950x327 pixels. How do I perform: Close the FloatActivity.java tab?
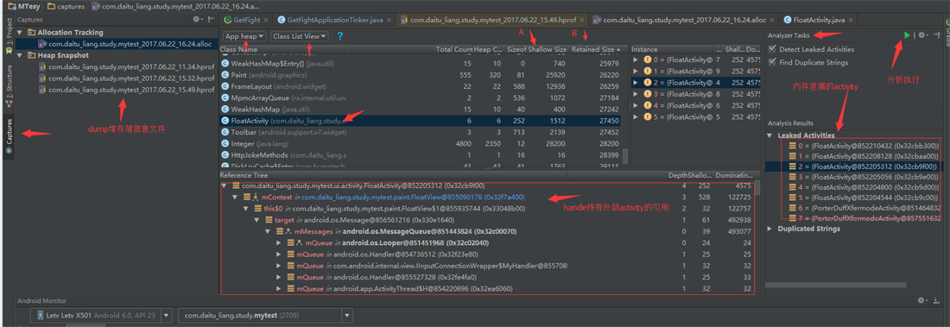coord(851,20)
